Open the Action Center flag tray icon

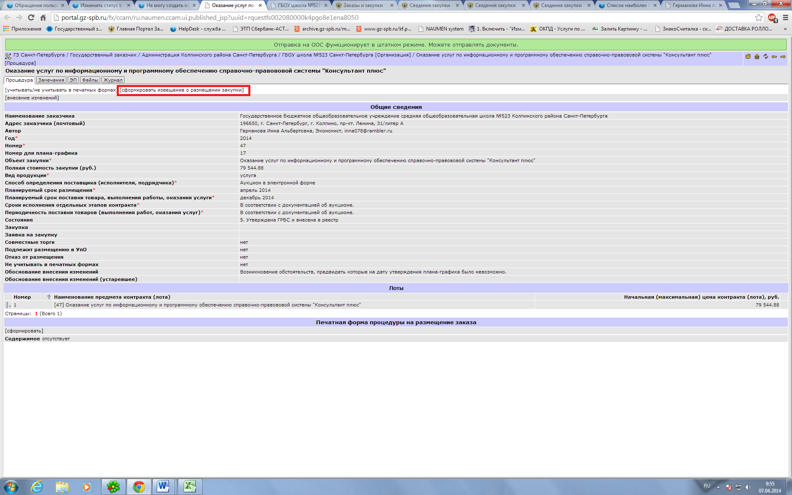pyautogui.click(x=728, y=487)
